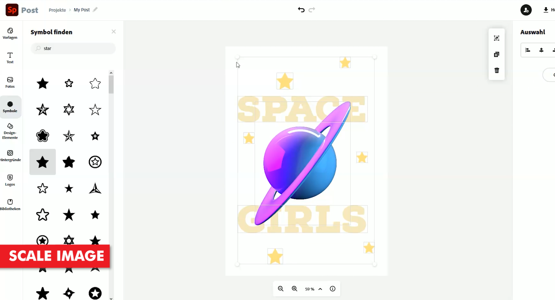Go to Projekte breadcrumb
The width and height of the screenshot is (555, 300).
[x=57, y=10]
